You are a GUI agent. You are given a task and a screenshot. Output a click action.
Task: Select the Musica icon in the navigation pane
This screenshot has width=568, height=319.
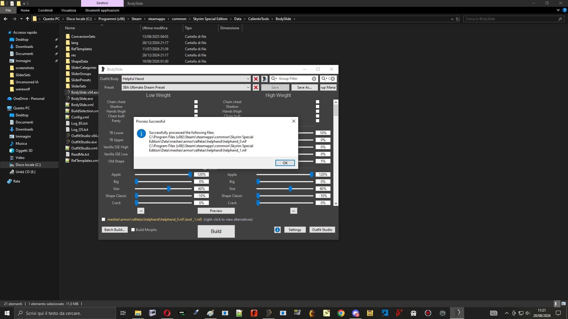(12, 144)
